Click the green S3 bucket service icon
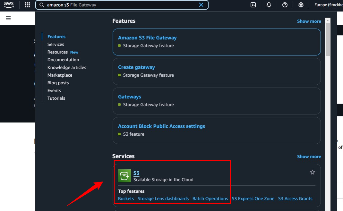 pyautogui.click(x=124, y=175)
